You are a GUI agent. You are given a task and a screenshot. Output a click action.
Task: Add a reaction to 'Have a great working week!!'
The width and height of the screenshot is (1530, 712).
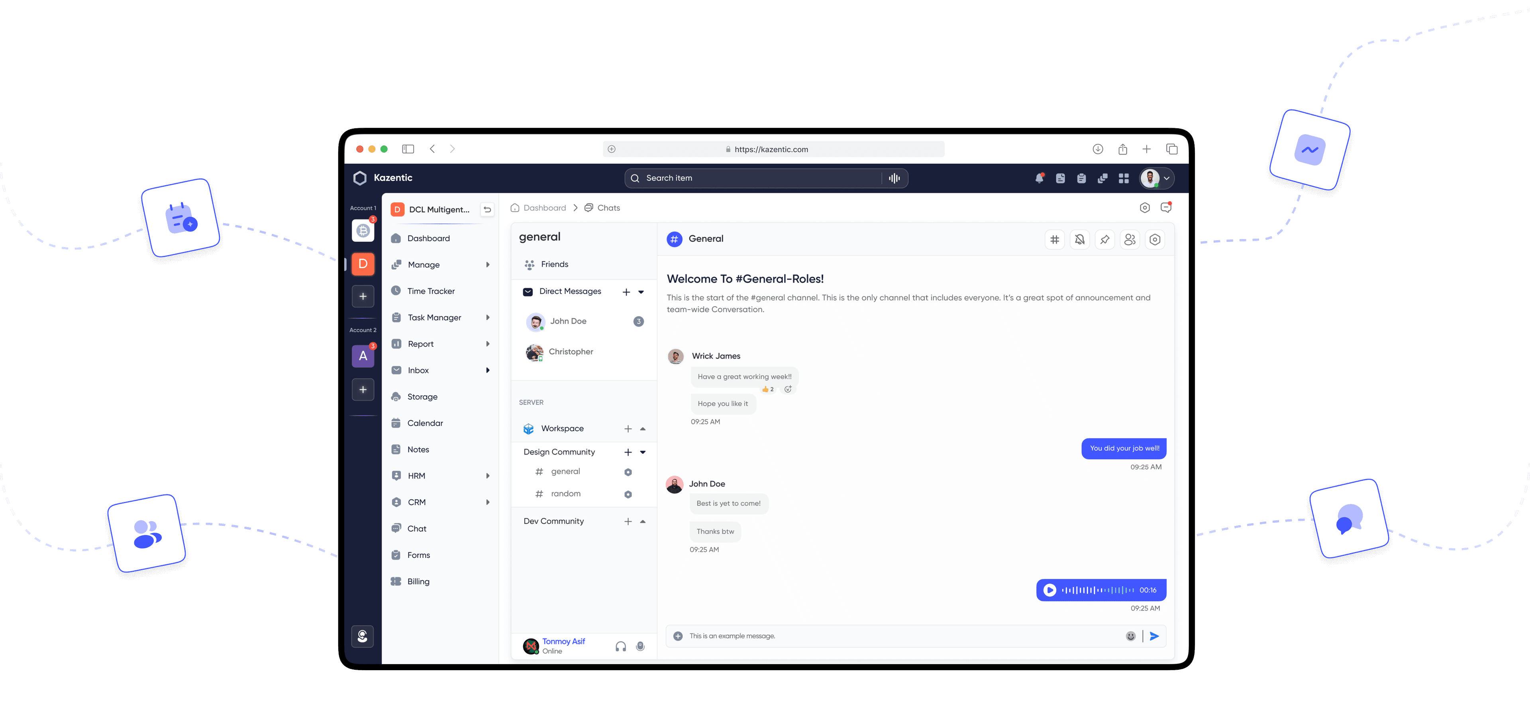pyautogui.click(x=788, y=390)
